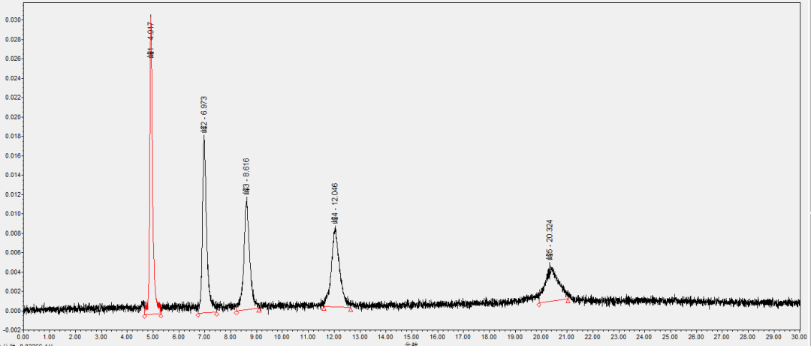
Task: Click the 30.00 x-axis tick label
Action: click(x=800, y=336)
